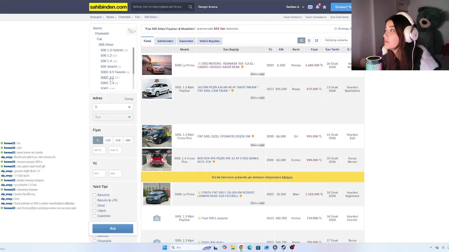Select EUR currency toggle
The height and width of the screenshot is (252, 449).
point(118,140)
